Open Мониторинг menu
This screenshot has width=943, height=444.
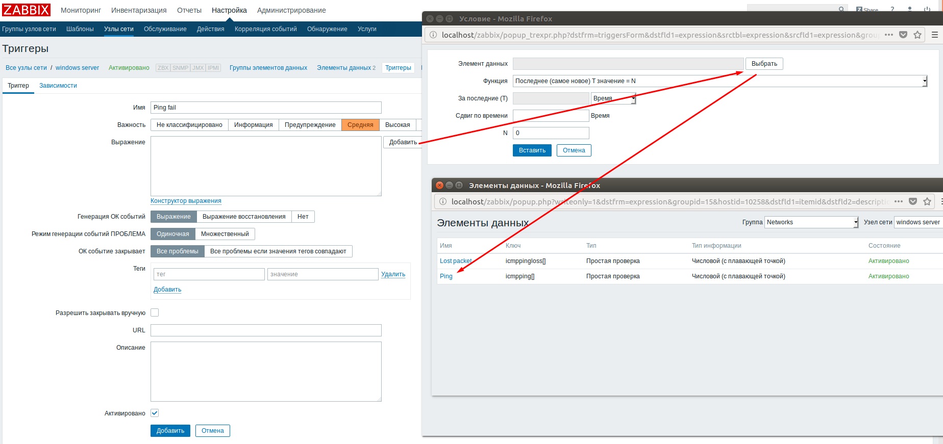tap(81, 10)
